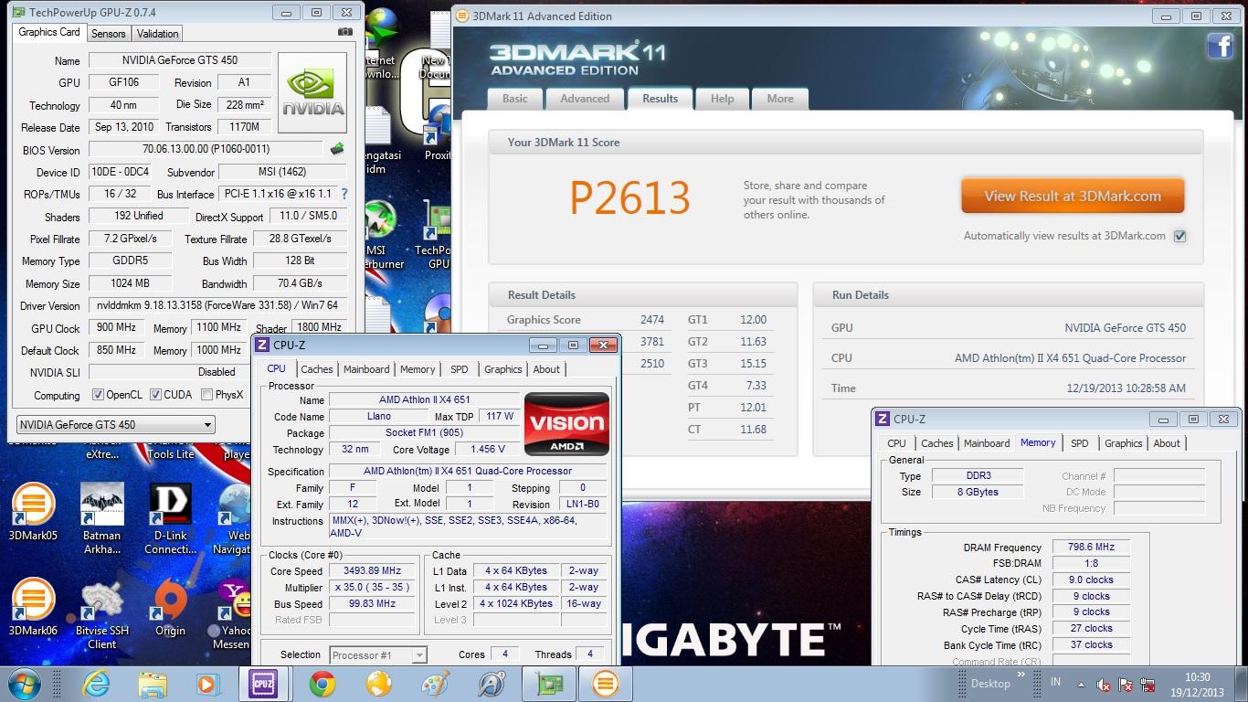
Task: Open the Basic tab in 3DMark 11
Action: pyautogui.click(x=514, y=99)
